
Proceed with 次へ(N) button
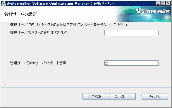pos(122,96)
